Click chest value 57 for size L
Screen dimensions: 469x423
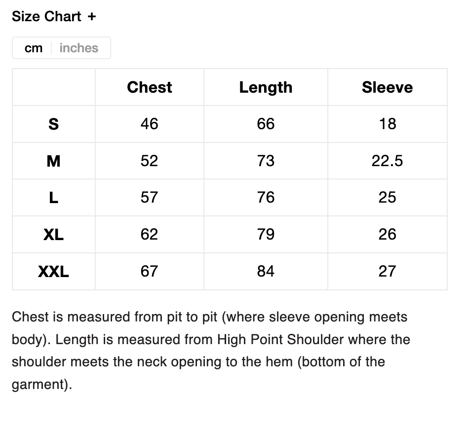click(150, 198)
